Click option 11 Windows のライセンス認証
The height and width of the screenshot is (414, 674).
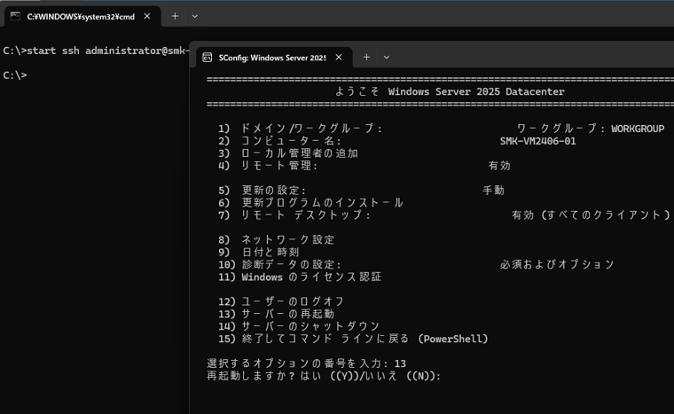310,277
